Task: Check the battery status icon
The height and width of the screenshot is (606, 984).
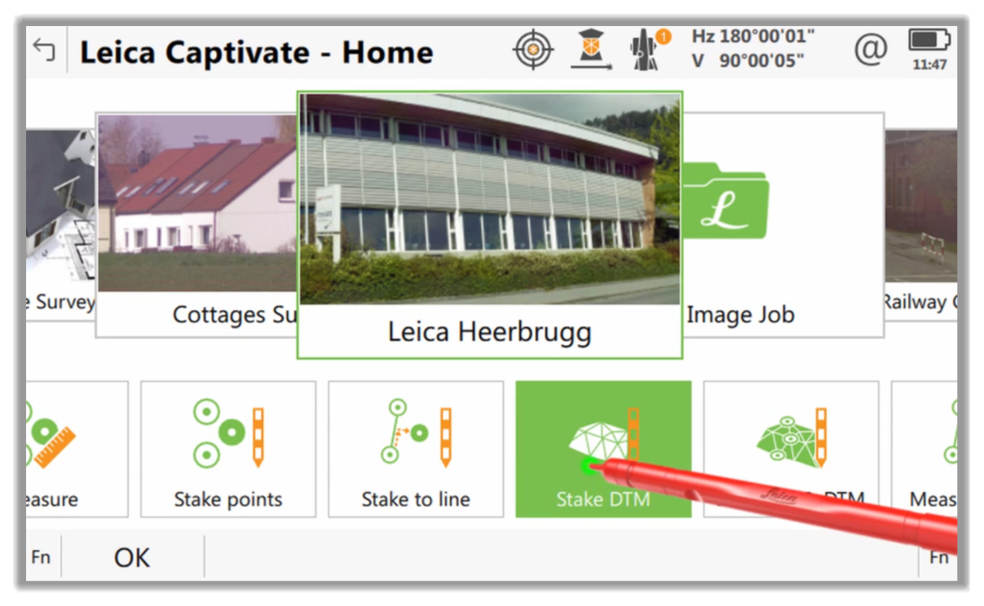Action: point(929,49)
